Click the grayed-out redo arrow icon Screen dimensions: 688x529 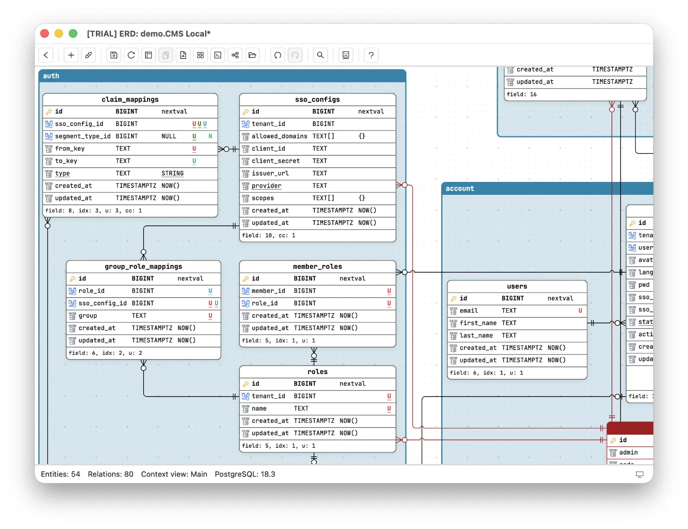(x=295, y=55)
